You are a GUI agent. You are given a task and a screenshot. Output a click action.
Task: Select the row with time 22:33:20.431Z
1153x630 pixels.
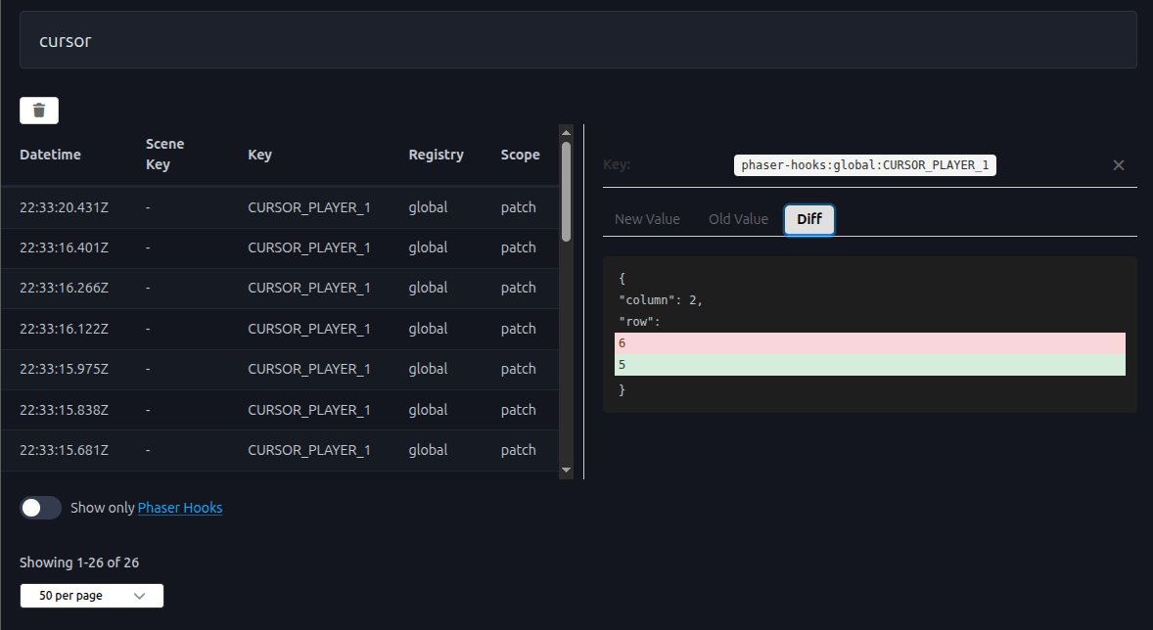[x=279, y=208]
